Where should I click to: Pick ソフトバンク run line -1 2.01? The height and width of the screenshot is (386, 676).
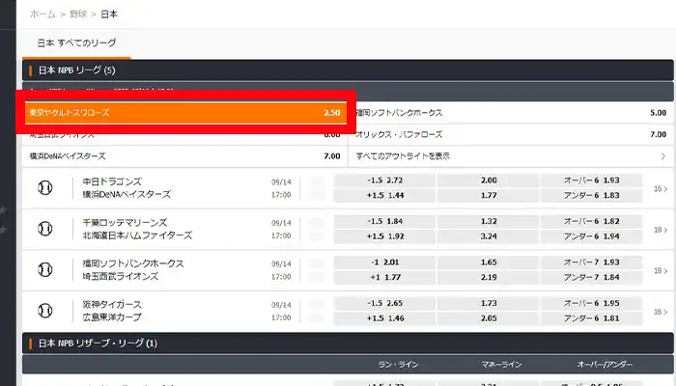(x=385, y=262)
